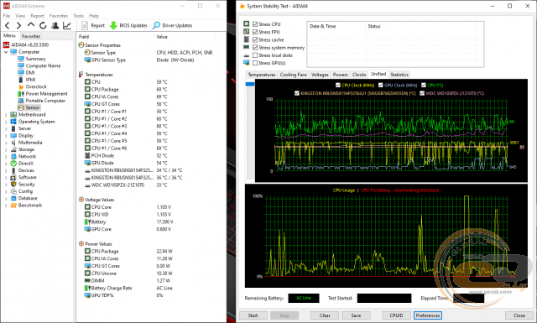Open the File menu
The width and height of the screenshot is (537, 323).
[7, 16]
